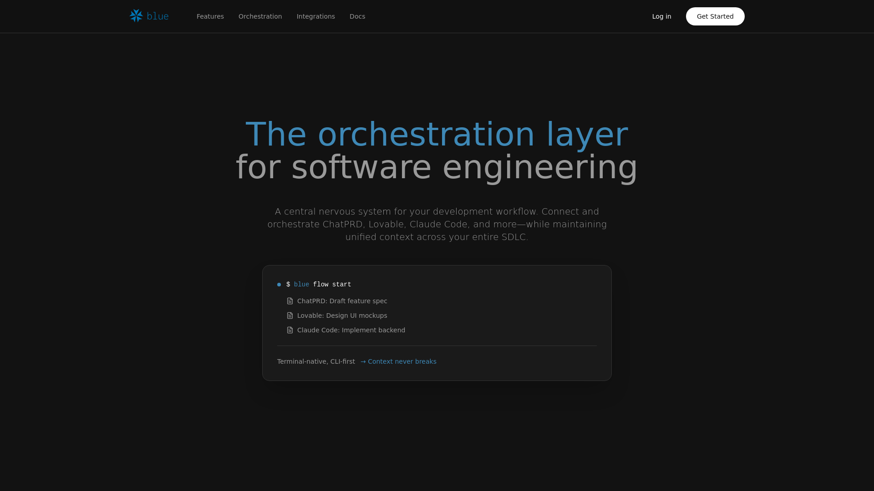The image size is (874, 491).
Task: Click the "blue" brand name text
Action: point(158,16)
